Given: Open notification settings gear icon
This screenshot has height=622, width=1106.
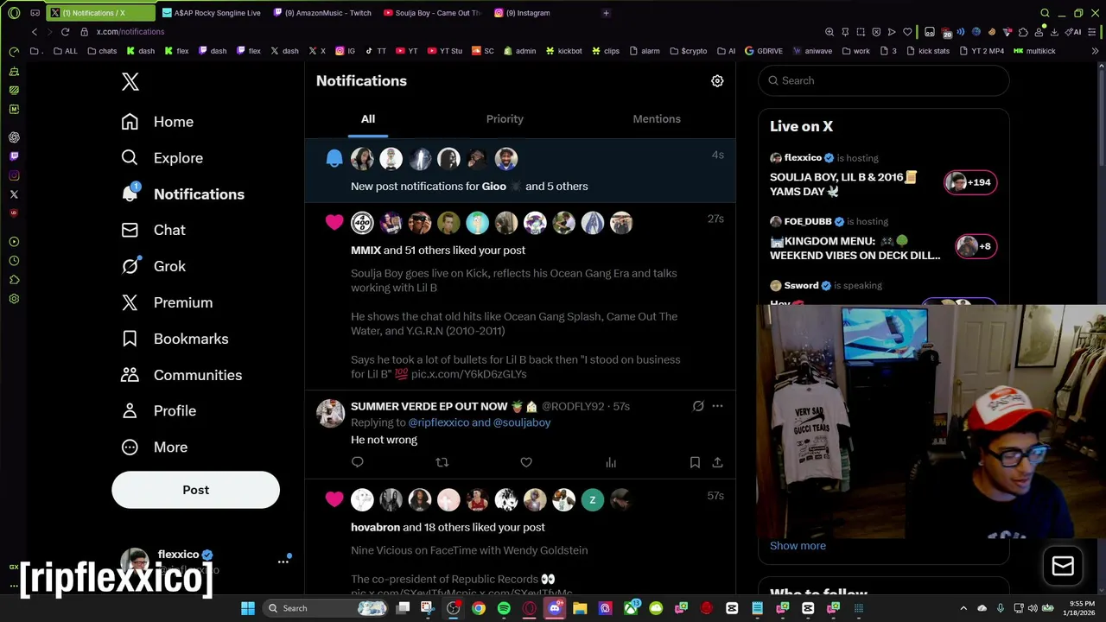Looking at the screenshot, I should click(x=717, y=80).
